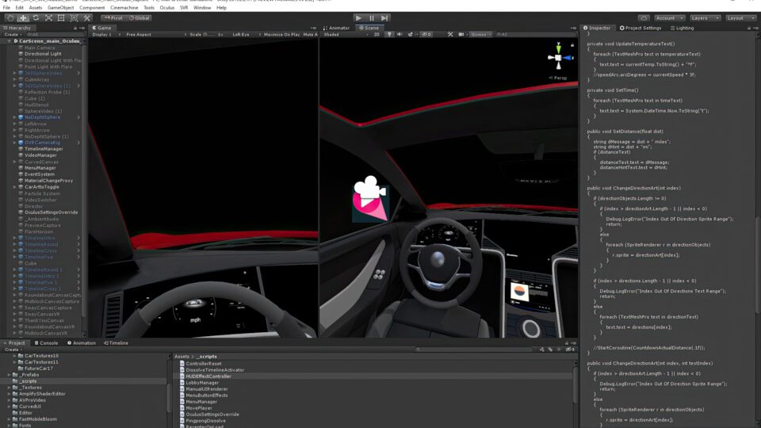Viewport: 761px width, 428px height.
Task: Select the TimelineManager object
Action: coord(44,149)
